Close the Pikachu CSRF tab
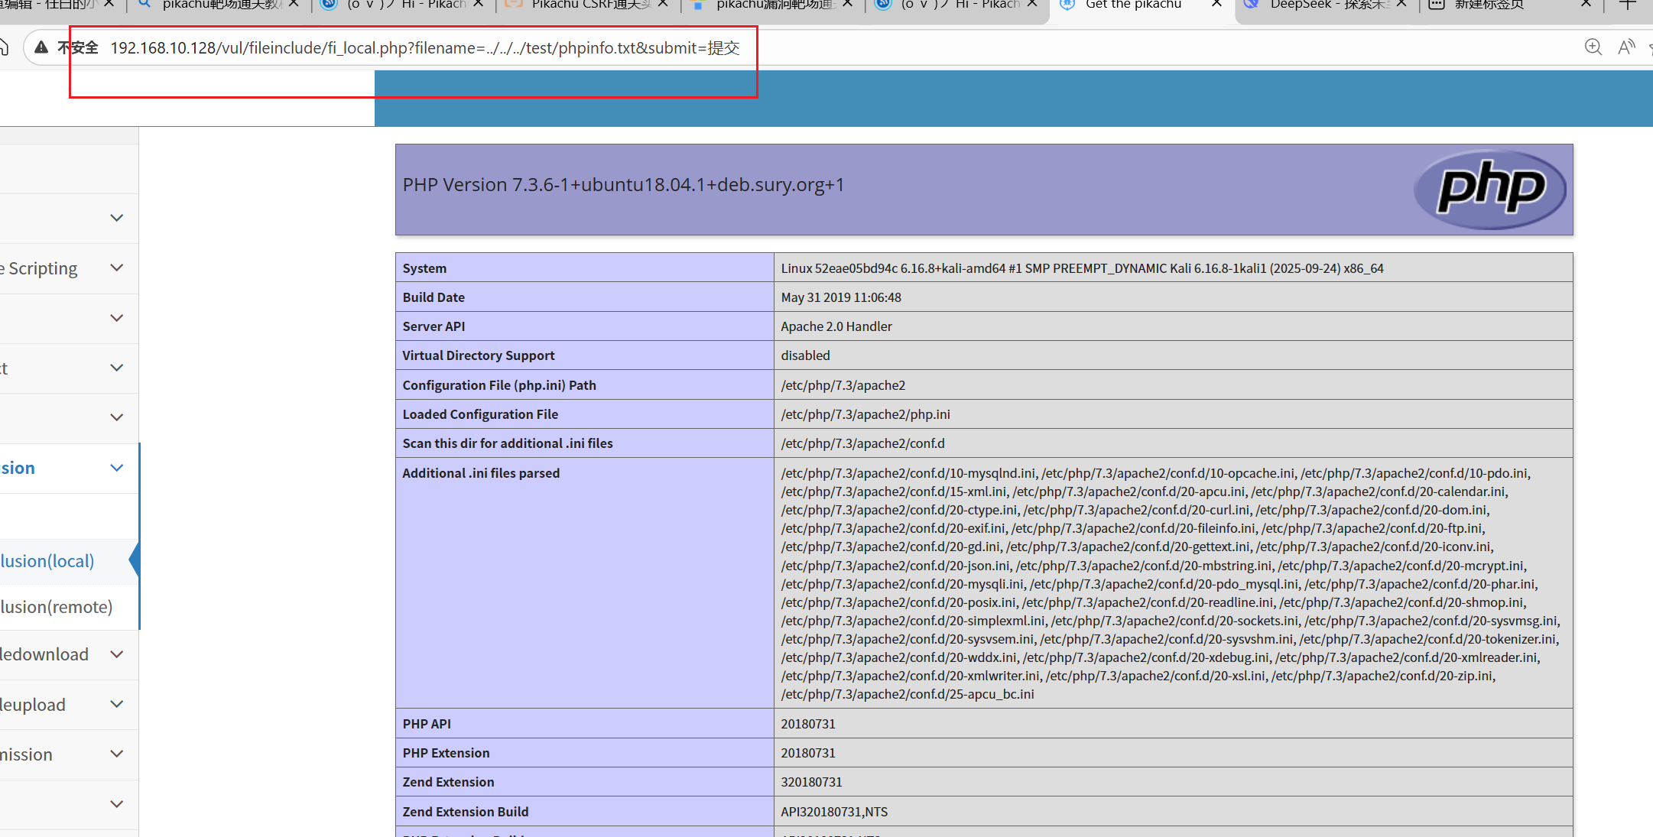The height and width of the screenshot is (837, 1653). (663, 5)
